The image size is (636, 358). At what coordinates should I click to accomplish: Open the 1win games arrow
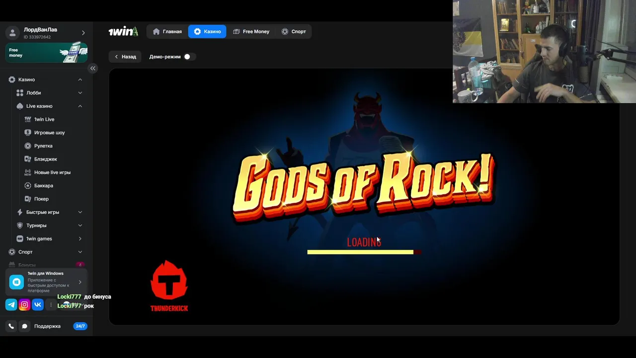pos(80,239)
